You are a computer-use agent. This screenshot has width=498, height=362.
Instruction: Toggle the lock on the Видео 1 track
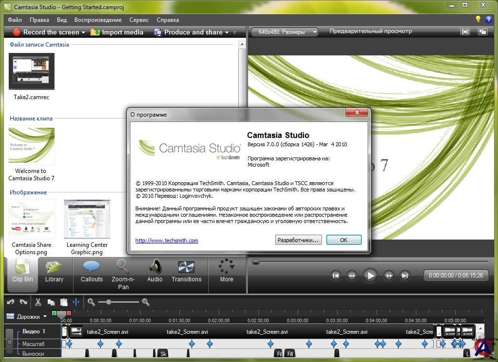[x=9, y=343]
